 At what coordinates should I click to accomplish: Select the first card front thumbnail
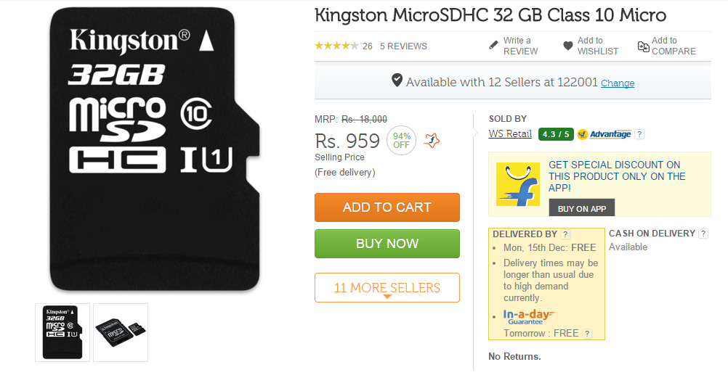click(x=62, y=332)
